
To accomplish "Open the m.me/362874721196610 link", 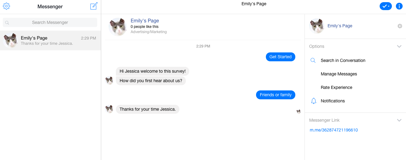I will pos(334,130).
